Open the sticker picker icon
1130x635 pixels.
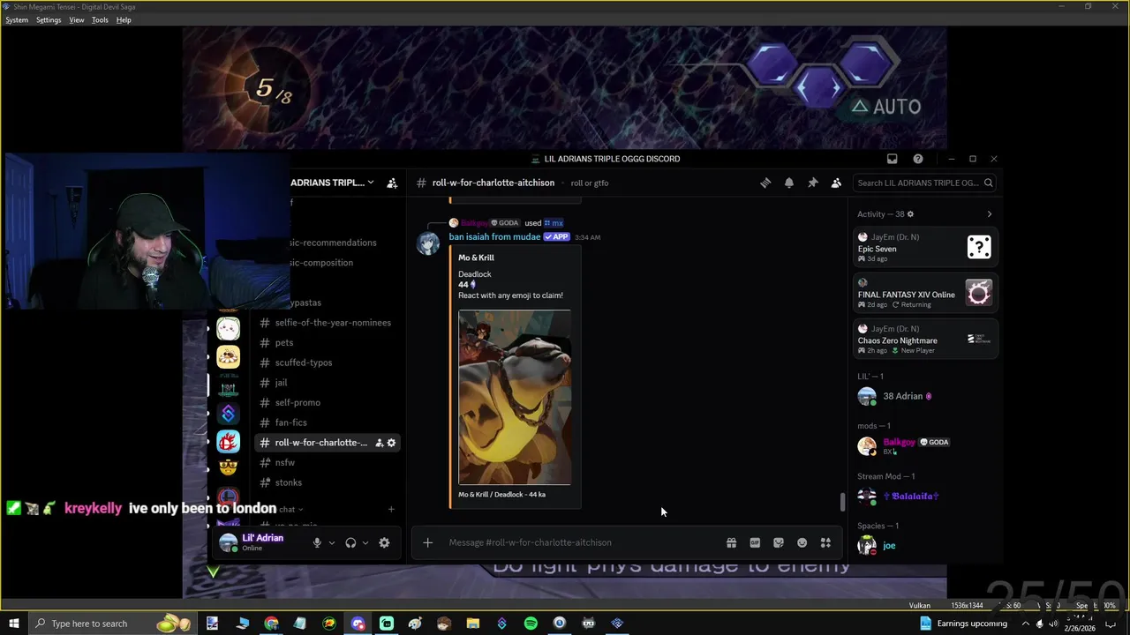(779, 542)
